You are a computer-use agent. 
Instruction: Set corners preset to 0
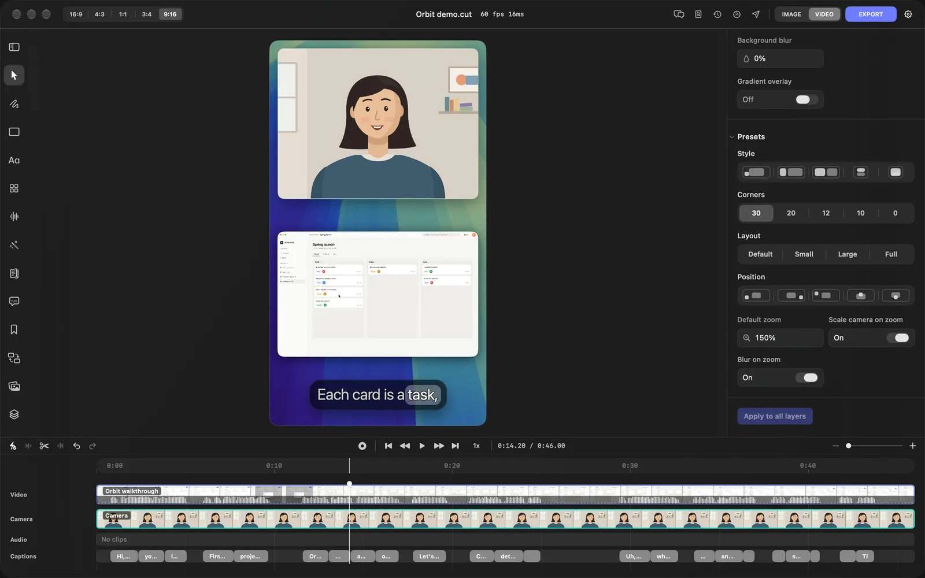tap(896, 213)
